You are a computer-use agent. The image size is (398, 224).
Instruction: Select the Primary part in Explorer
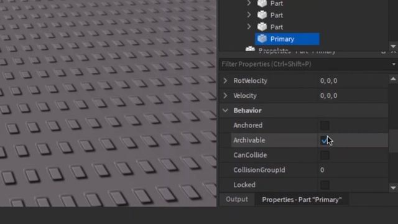point(287,39)
